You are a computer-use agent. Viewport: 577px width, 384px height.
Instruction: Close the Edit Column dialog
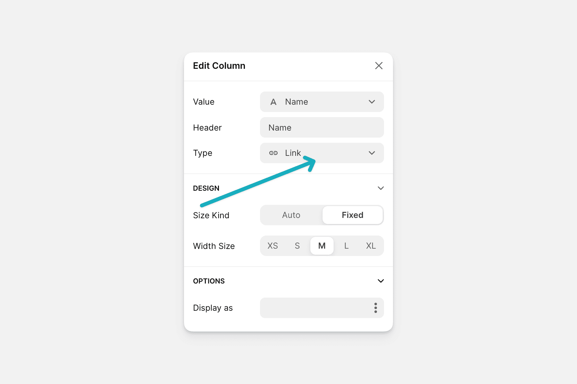coord(379,66)
